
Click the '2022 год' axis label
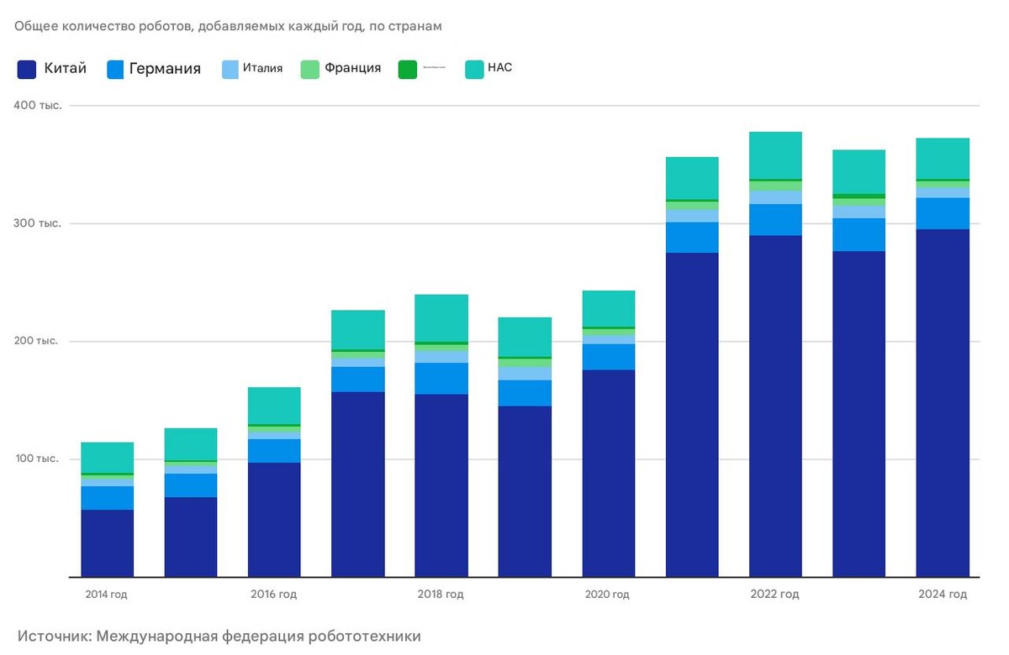(x=774, y=595)
